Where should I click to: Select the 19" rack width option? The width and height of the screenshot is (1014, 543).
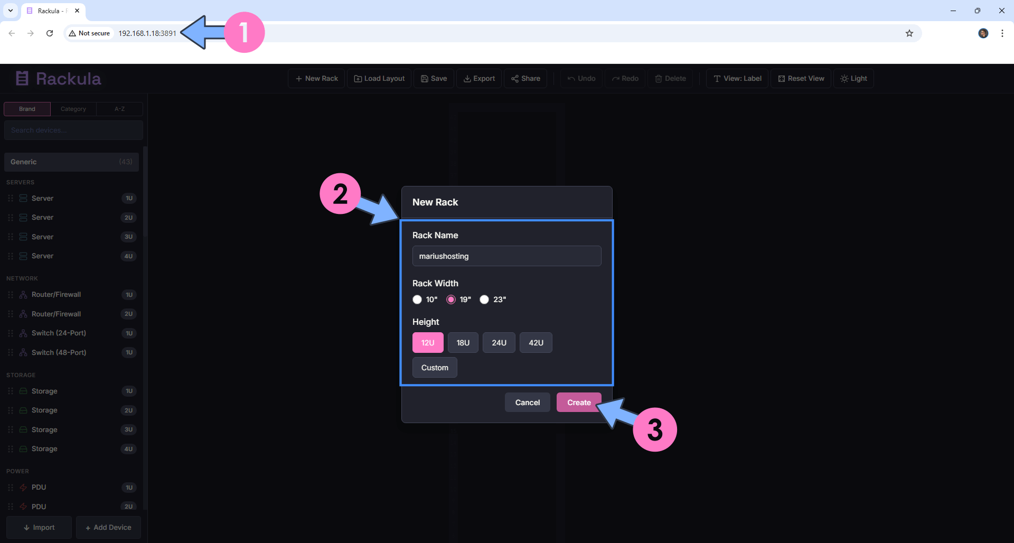(451, 299)
